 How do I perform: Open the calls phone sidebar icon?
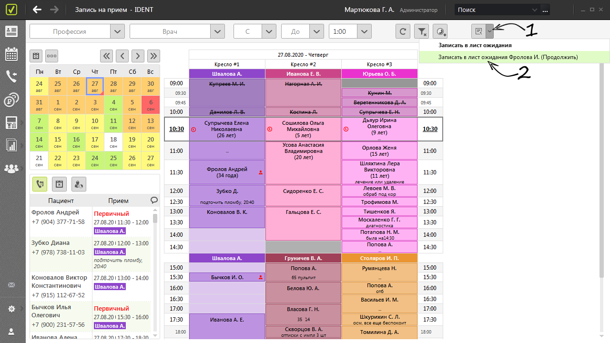(x=11, y=77)
